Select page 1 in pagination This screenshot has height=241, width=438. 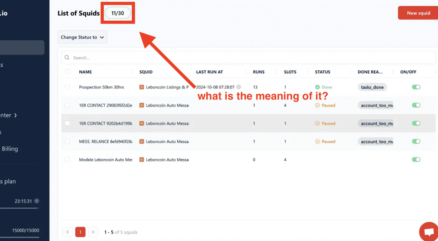(80, 232)
